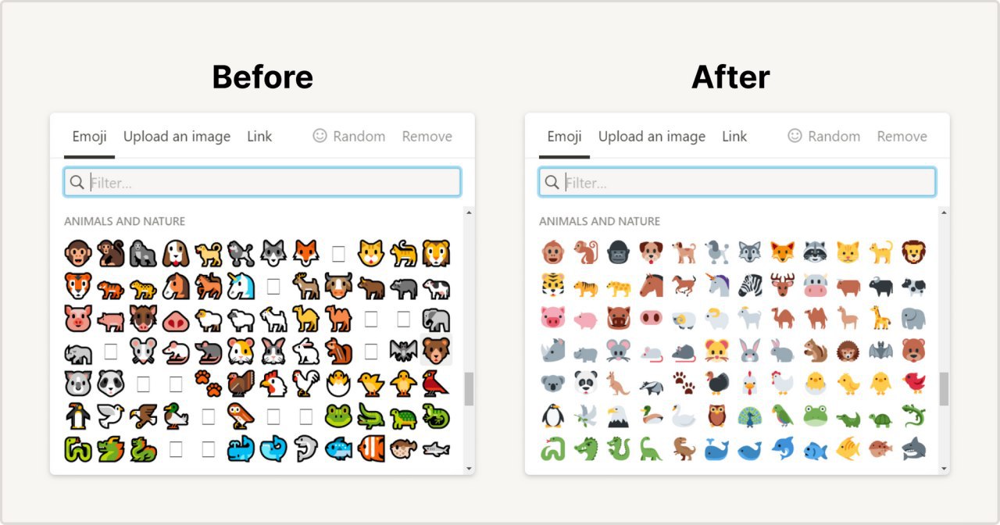Choose the peacock emoji in the After panel
Image resolution: width=1000 pixels, height=525 pixels.
750,416
